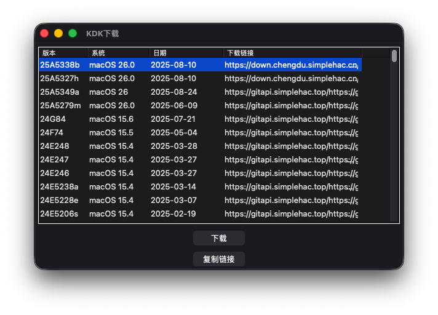Click date 2025-03-28
The image size is (438, 315).
pyautogui.click(x=174, y=146)
